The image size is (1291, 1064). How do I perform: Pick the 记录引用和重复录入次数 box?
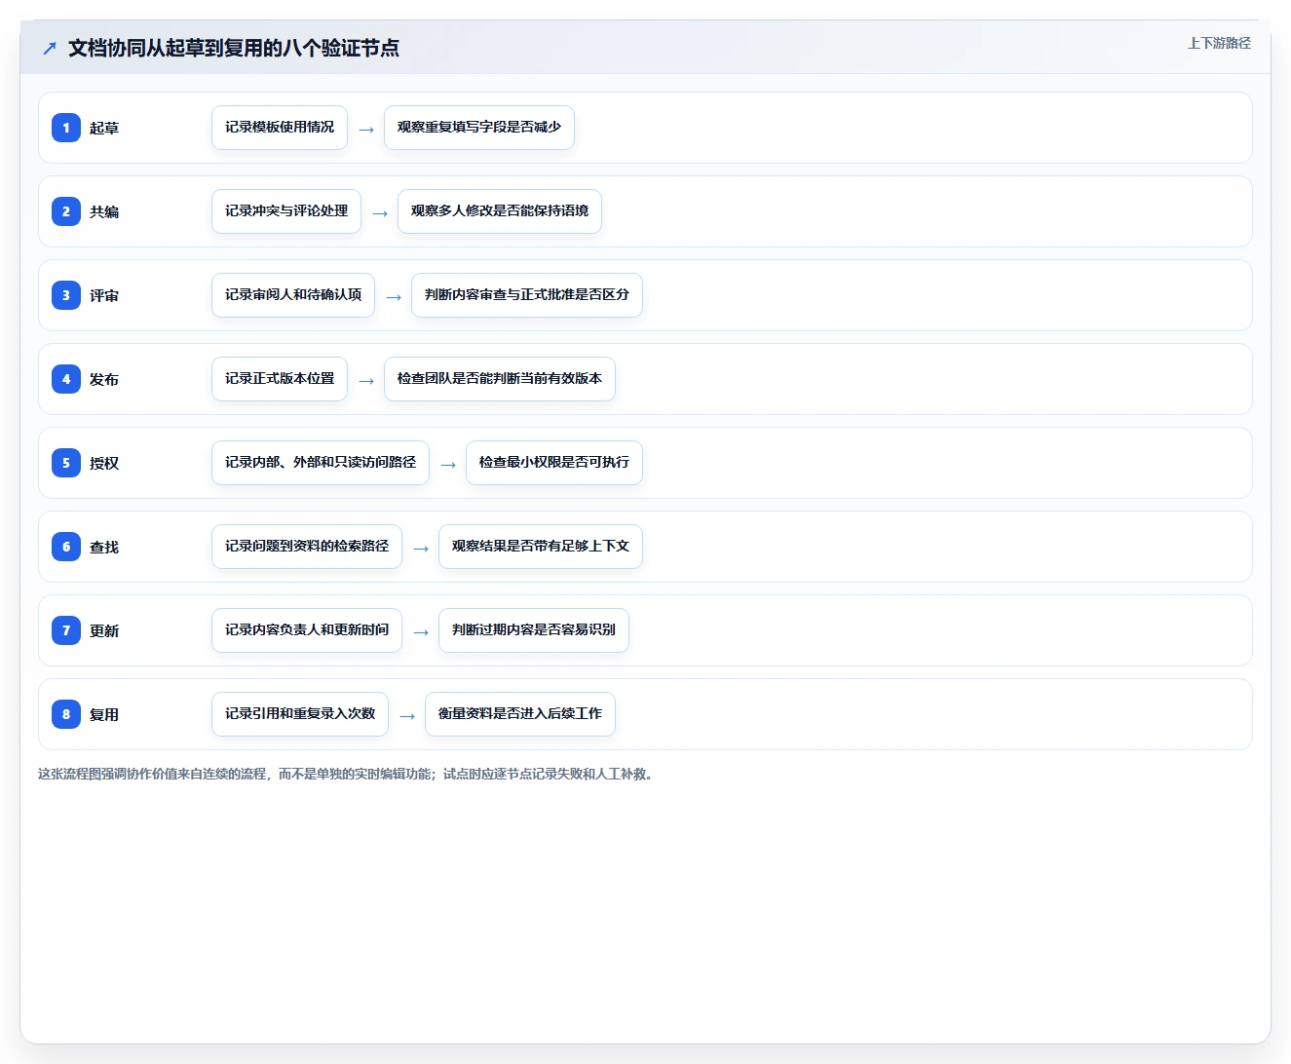(300, 714)
